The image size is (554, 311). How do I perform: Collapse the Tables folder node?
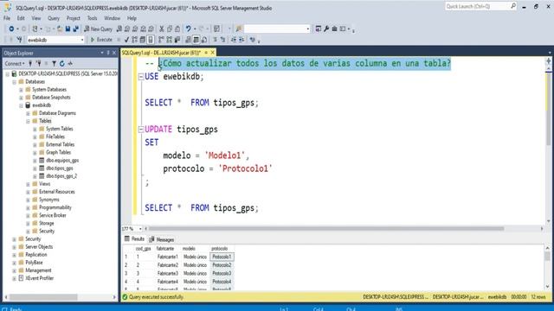(28, 121)
